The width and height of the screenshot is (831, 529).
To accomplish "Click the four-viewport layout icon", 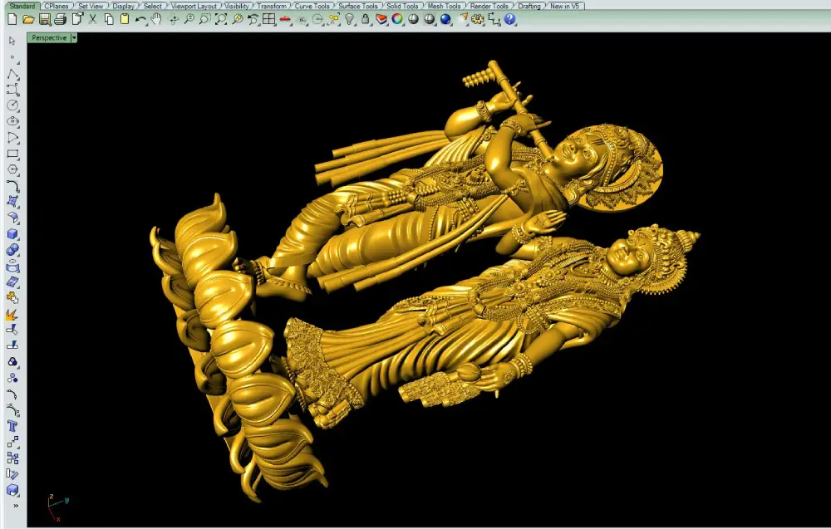I will click(x=269, y=20).
